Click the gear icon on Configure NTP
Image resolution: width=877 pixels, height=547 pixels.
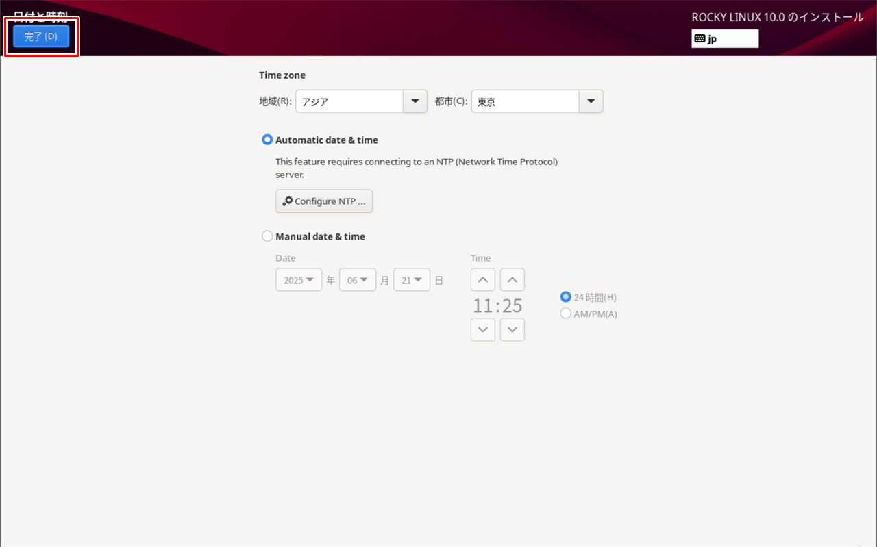[288, 201]
